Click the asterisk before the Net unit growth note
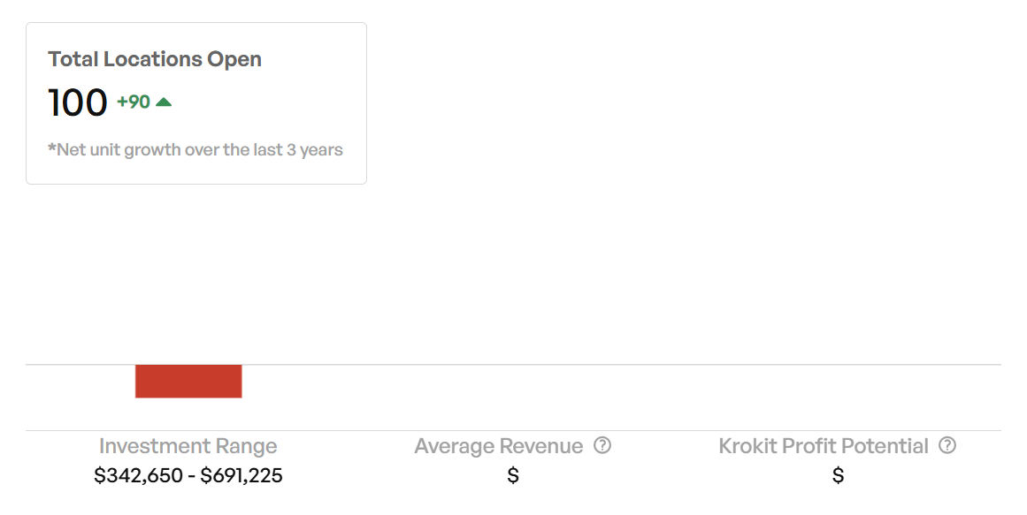This screenshot has width=1027, height=515. click(51, 148)
